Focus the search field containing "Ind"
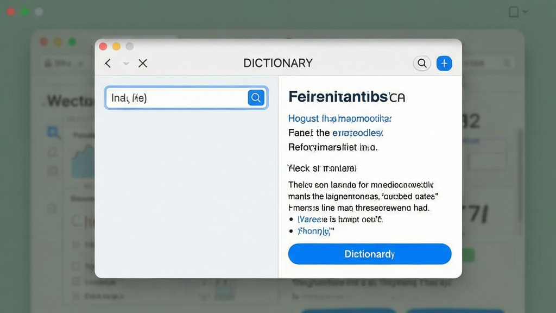 pos(187,98)
